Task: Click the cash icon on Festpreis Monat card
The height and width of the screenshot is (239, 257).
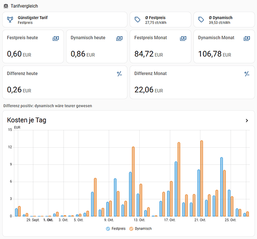Action: pos(183,38)
